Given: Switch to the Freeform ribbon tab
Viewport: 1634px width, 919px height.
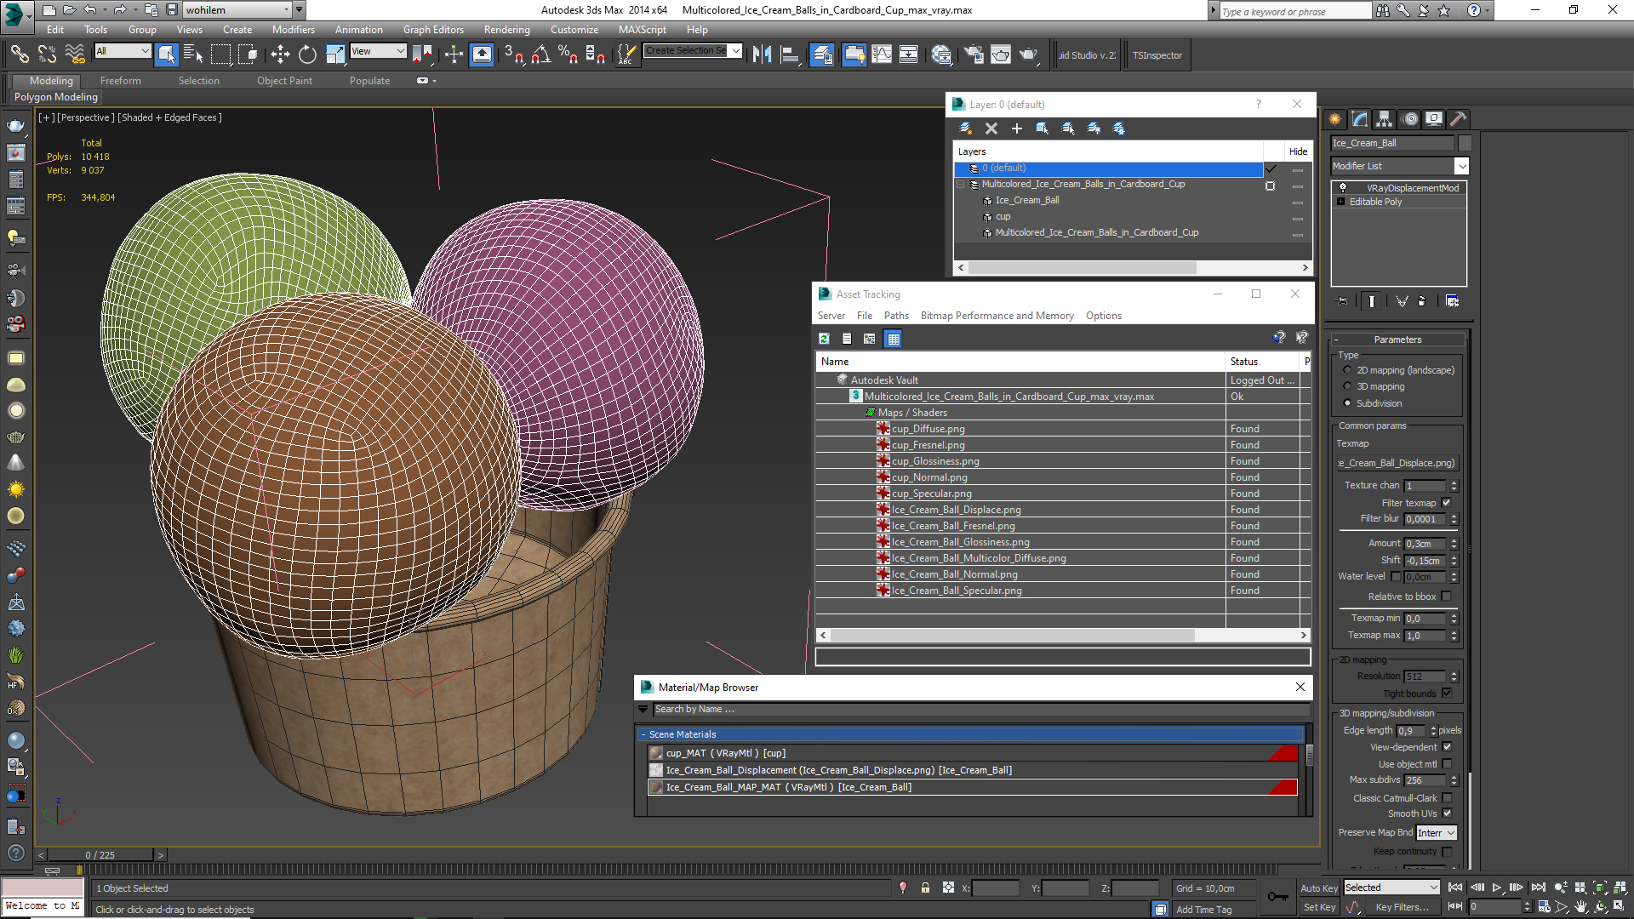Looking at the screenshot, I should click(x=121, y=81).
